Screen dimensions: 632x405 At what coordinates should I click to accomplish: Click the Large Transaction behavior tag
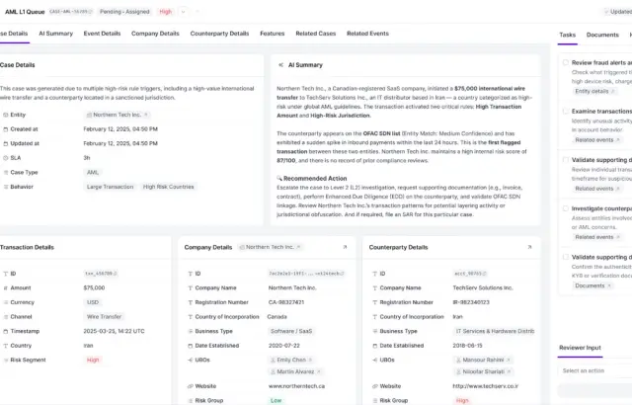tap(110, 187)
